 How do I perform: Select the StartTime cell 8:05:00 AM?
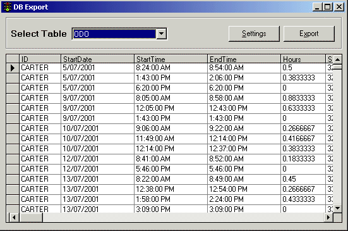tap(171, 98)
